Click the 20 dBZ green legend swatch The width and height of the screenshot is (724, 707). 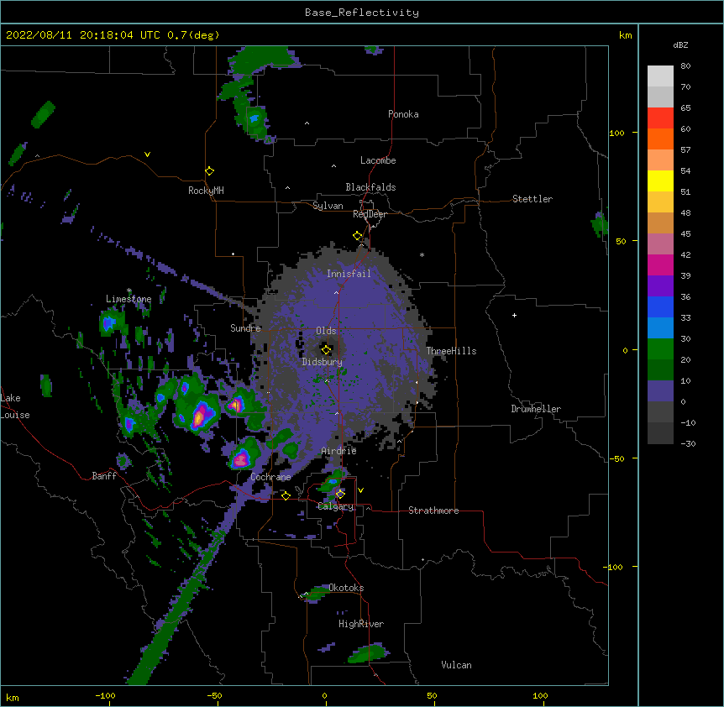click(660, 369)
